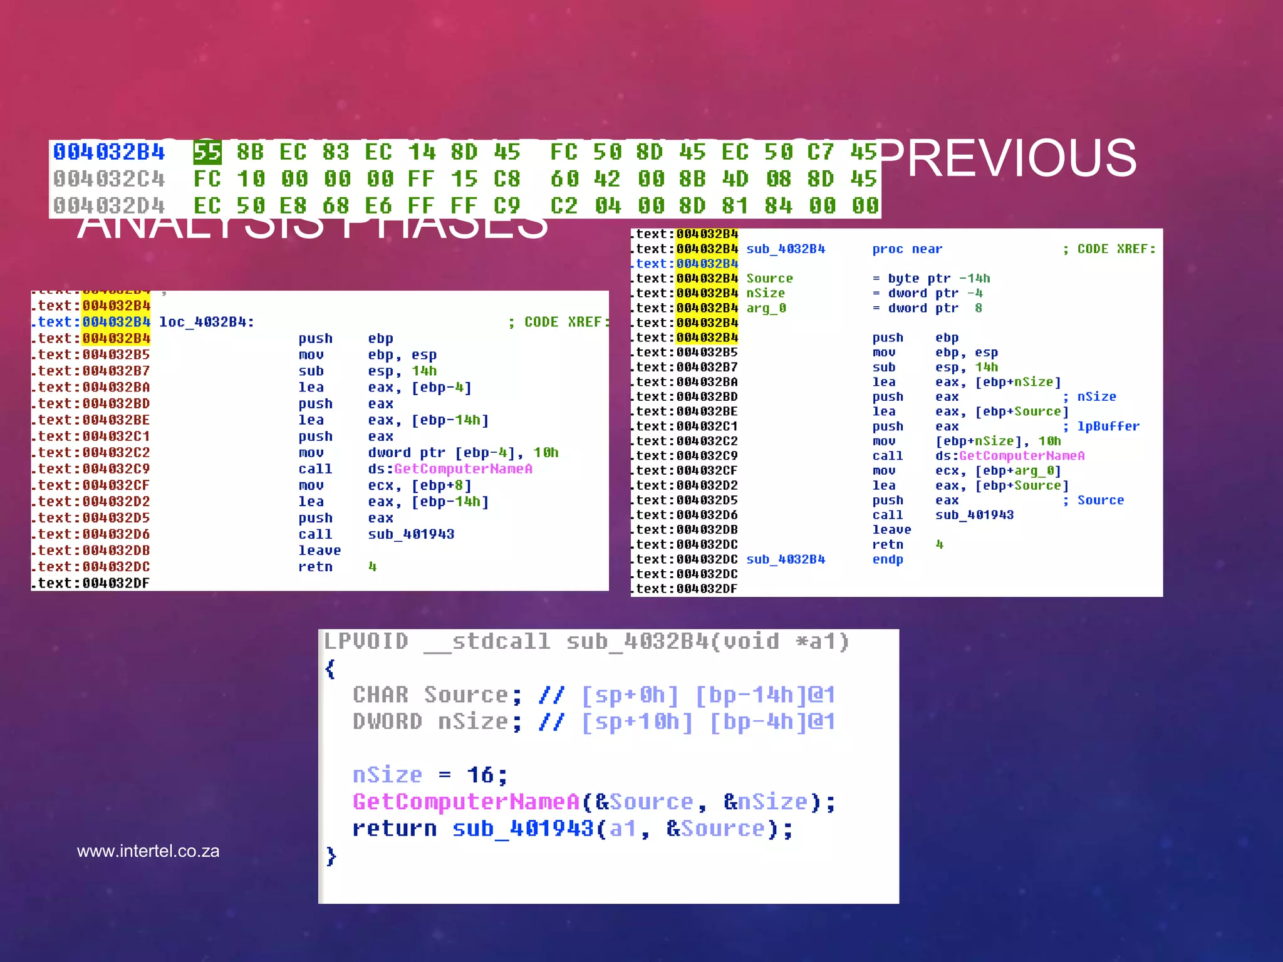The height and width of the screenshot is (962, 1283).
Task: Click sub_401943 in right disassembly panel
Action: 974,515
